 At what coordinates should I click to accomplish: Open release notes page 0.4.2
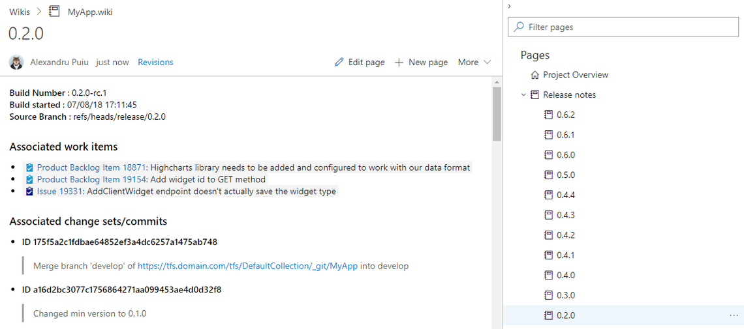(x=566, y=235)
